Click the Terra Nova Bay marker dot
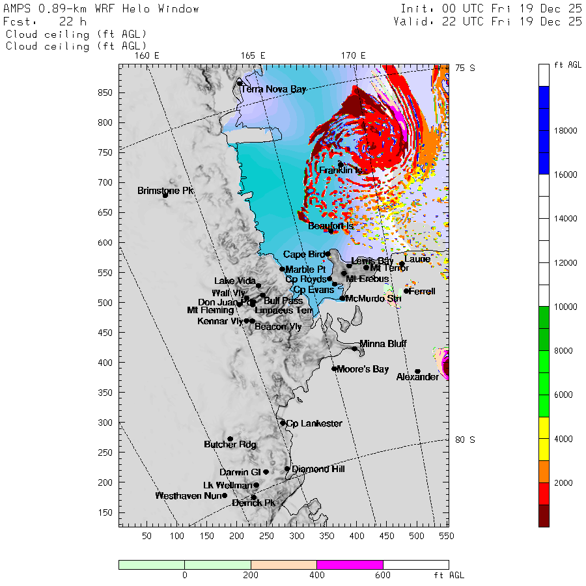 click(240, 83)
